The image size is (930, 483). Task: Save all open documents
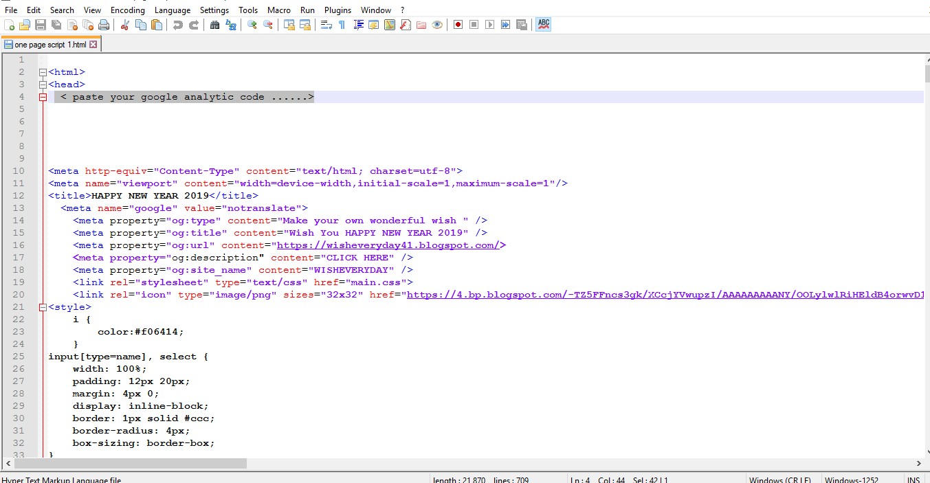[56, 25]
